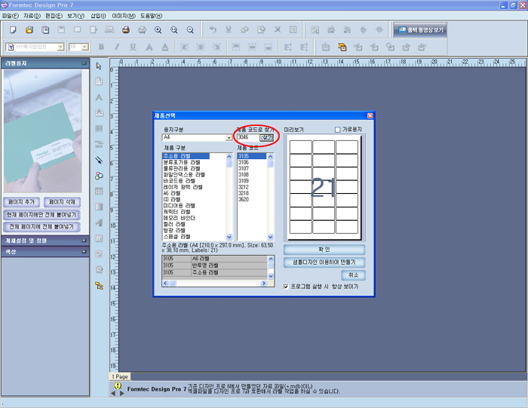
Task: Open the 보기(V) menu
Action: pos(75,16)
